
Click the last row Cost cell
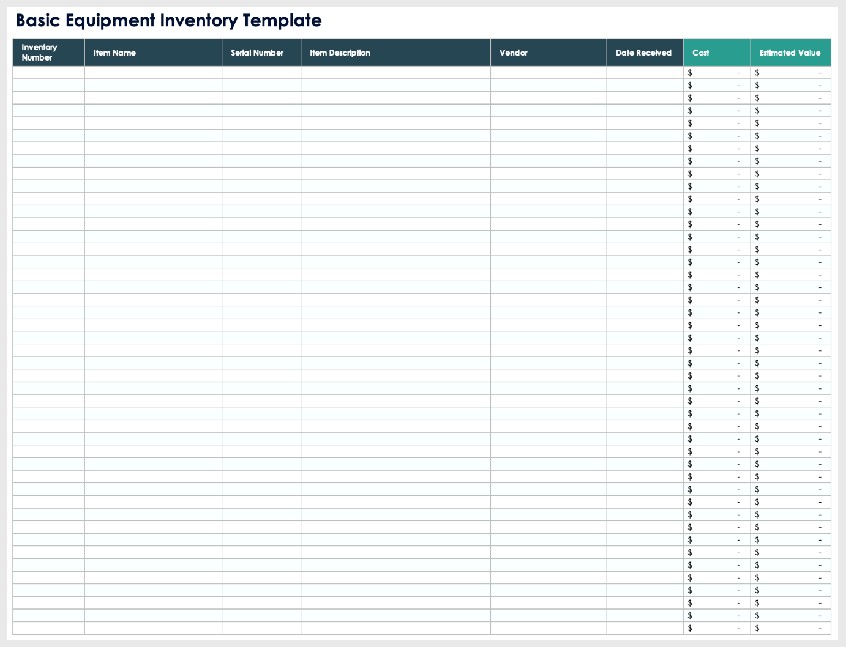(717, 628)
